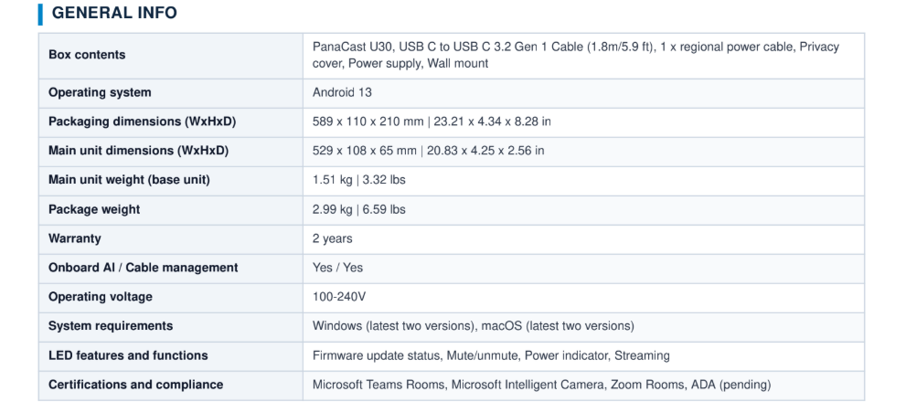Viewport: 906px width, 412px height.
Task: Select the Certifications and compliance label
Action: pos(136,385)
